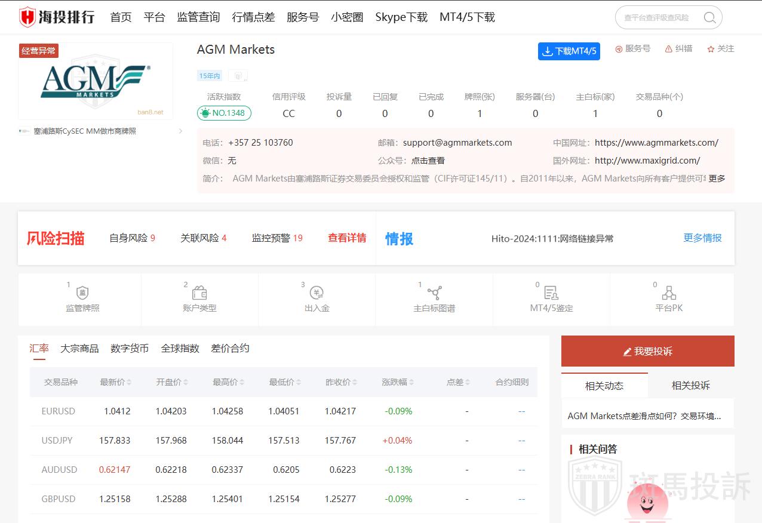Open the 账户类型 wallet icon

click(x=199, y=293)
